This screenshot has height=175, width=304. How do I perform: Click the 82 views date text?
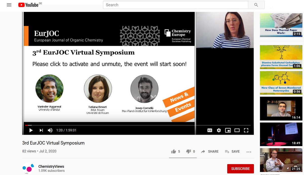[x=39, y=151]
